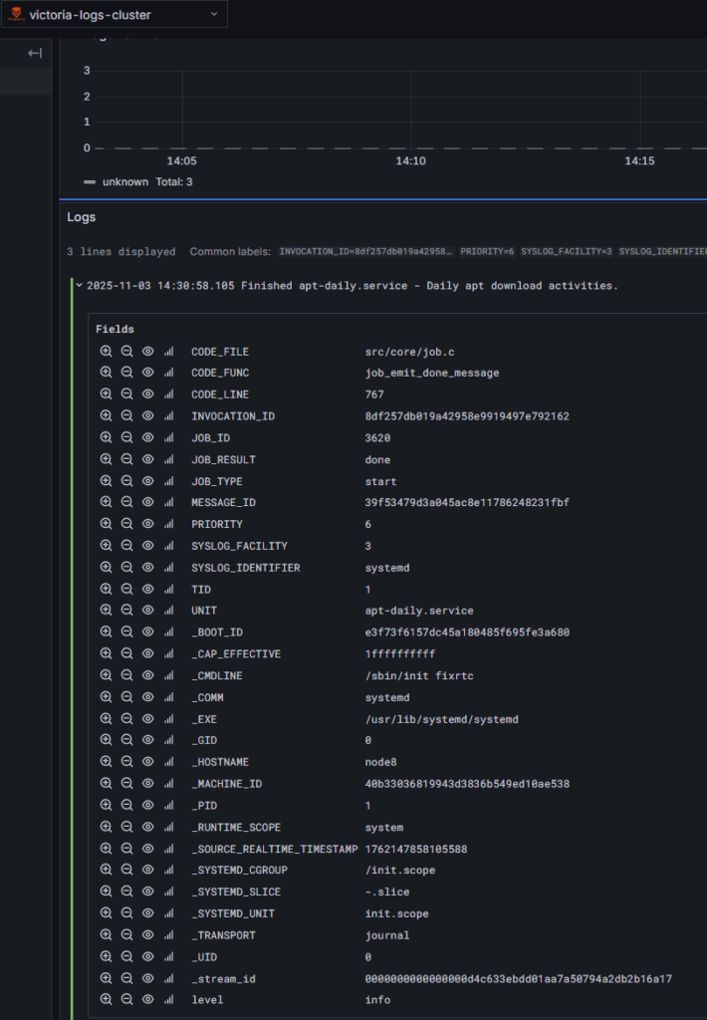Click the Logs panel header
707x1020 pixels.
[x=82, y=217]
